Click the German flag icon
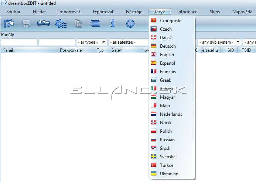 pyautogui.click(x=154, y=46)
